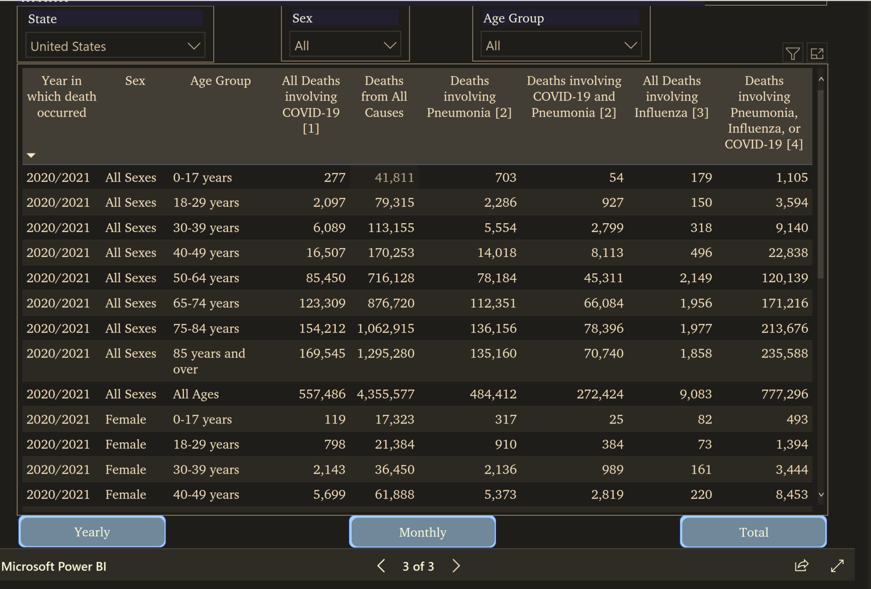Image resolution: width=871 pixels, height=589 pixels.
Task: Click the filter icon above the table
Action: point(793,53)
